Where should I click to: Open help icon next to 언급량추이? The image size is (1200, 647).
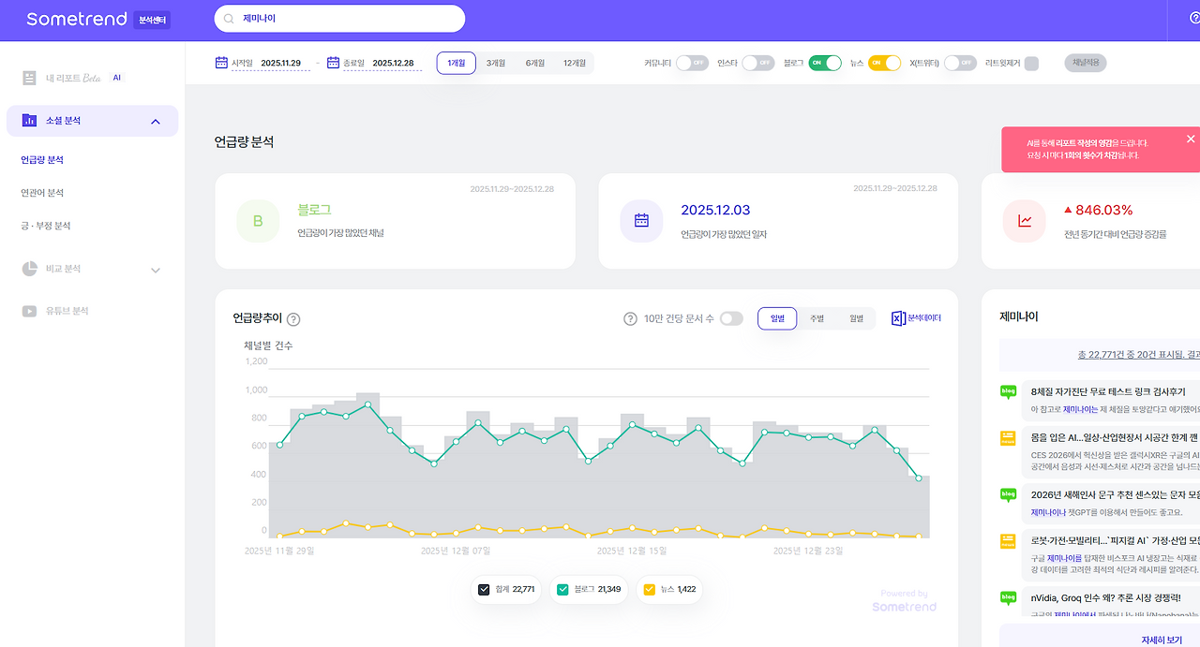tap(293, 319)
